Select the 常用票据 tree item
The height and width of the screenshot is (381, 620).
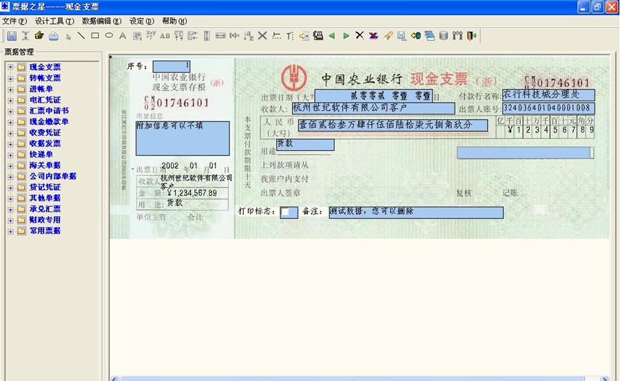coord(45,231)
